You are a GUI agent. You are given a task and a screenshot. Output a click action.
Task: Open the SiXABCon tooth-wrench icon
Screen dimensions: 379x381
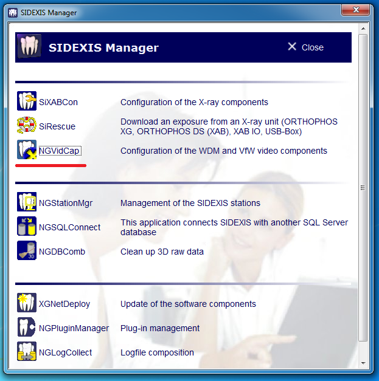[x=27, y=101]
